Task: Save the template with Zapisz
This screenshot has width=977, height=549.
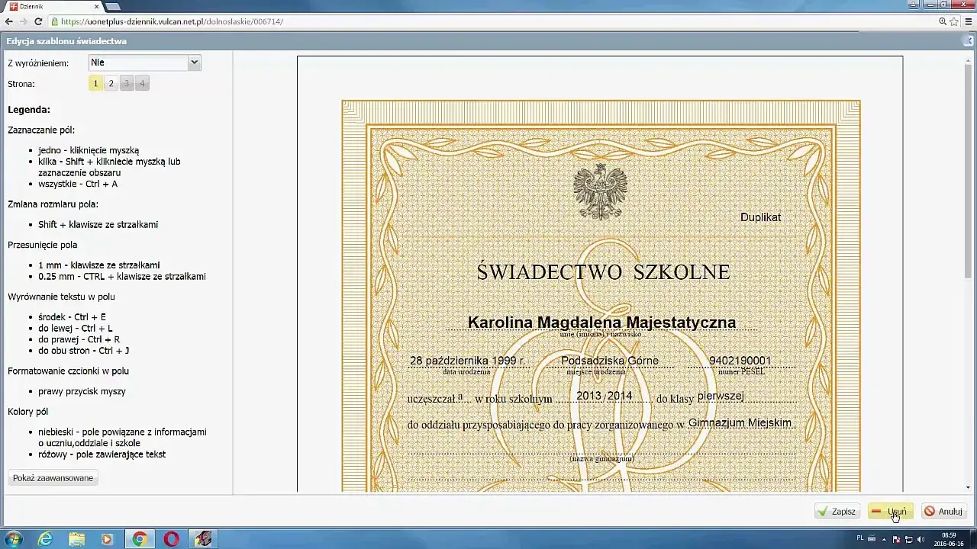Action: click(837, 512)
